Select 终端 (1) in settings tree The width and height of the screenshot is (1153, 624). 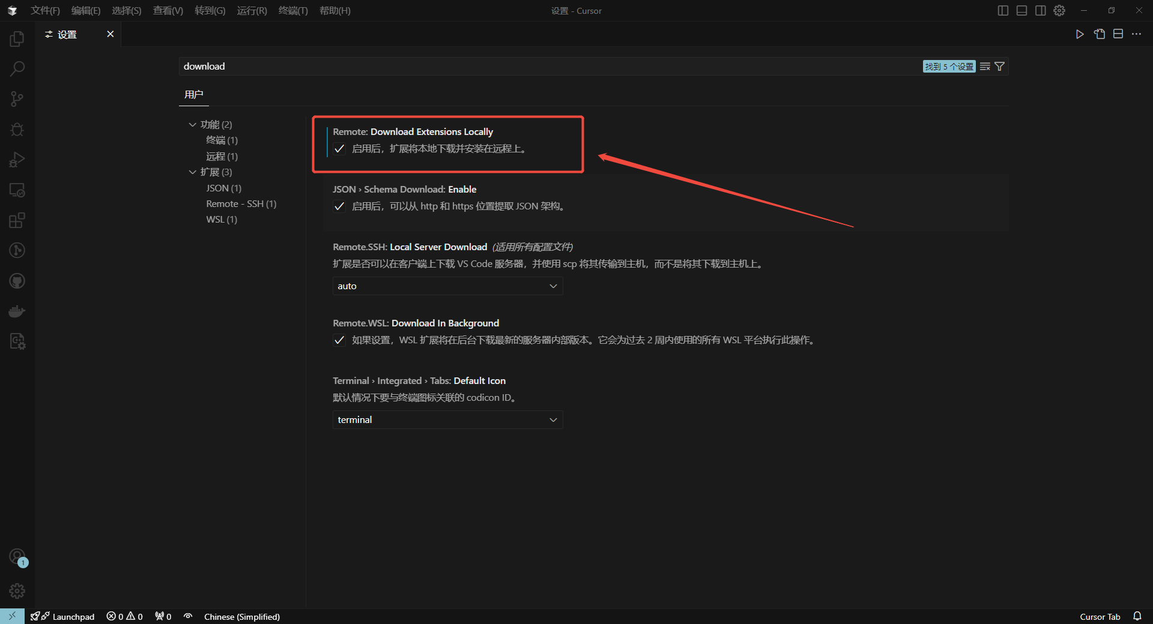(x=222, y=140)
